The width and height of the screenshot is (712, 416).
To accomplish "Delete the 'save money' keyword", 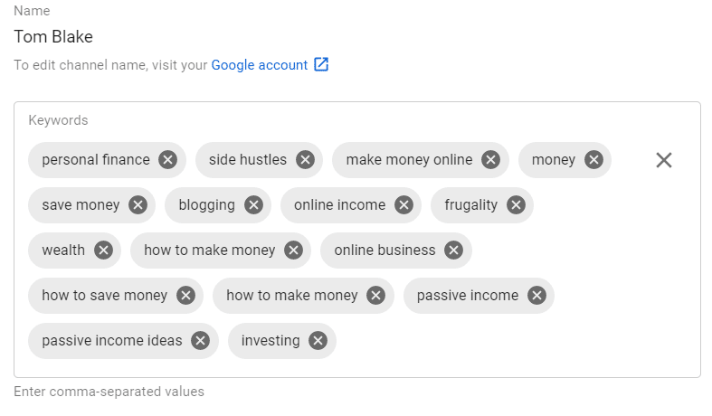I will [x=138, y=204].
